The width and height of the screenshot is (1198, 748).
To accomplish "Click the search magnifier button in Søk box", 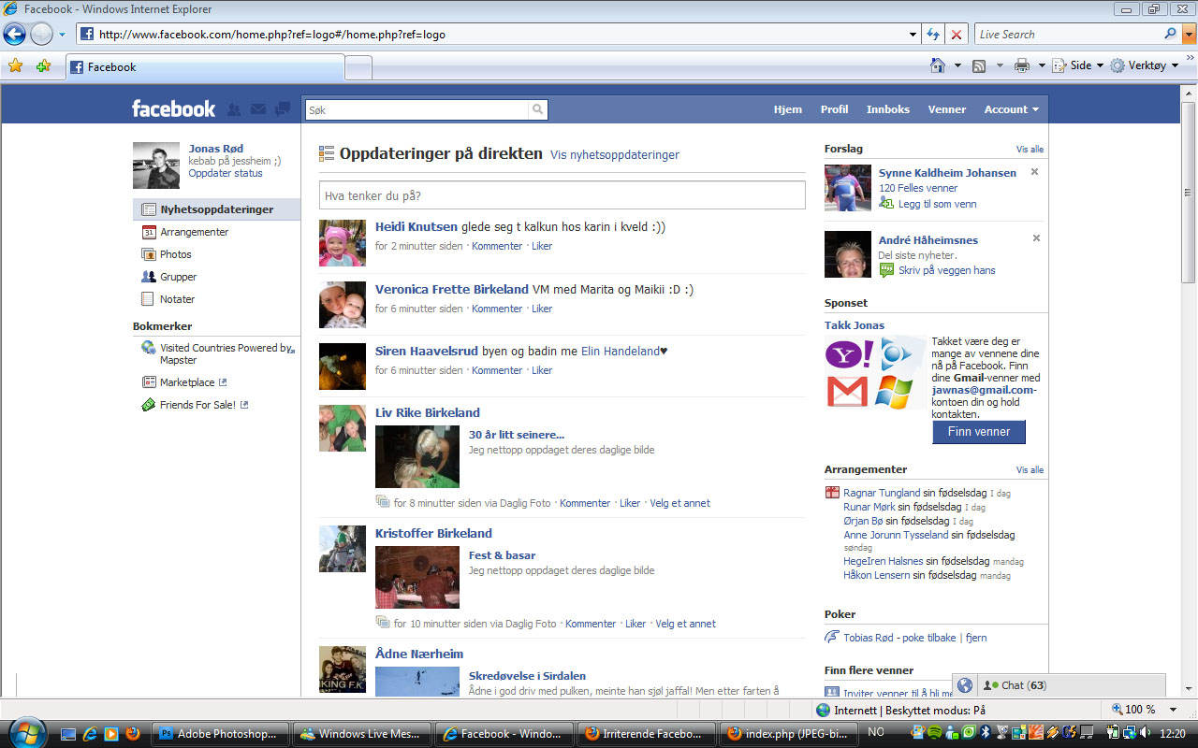I will tap(537, 109).
